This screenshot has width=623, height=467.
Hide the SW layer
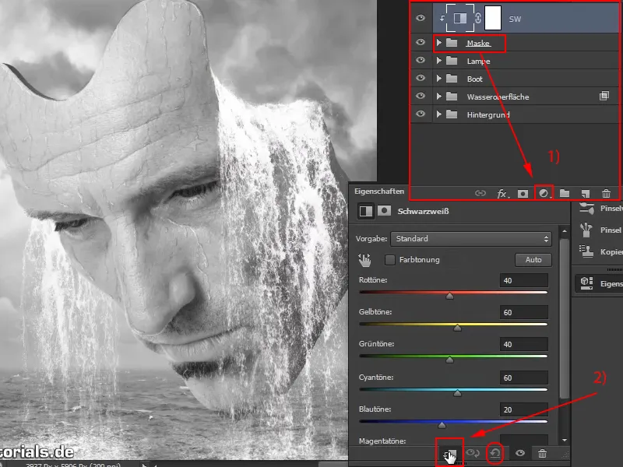pos(421,18)
